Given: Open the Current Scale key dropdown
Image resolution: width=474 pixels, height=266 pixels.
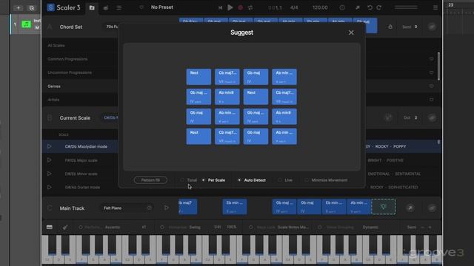Looking at the screenshot, I should (110, 118).
